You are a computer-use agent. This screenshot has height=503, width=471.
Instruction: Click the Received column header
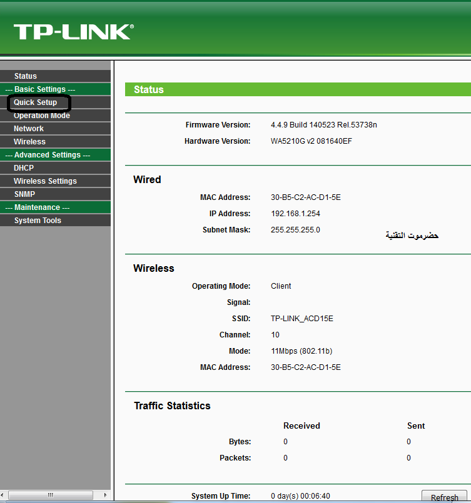click(301, 426)
